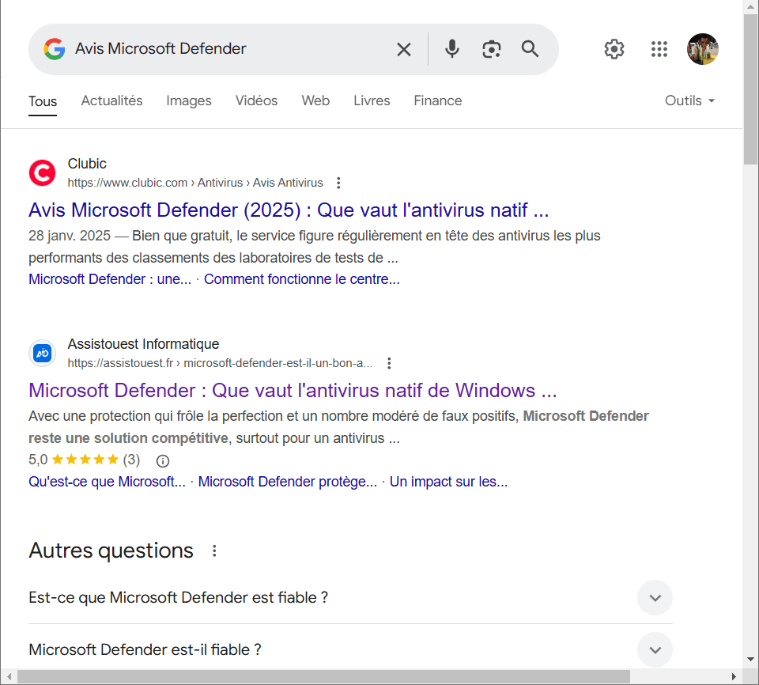Switch to the Livres tab
The width and height of the screenshot is (759, 685).
[x=372, y=100]
